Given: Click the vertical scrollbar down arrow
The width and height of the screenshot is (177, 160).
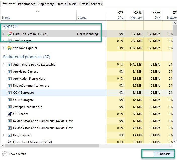Looking at the screenshot, I should pos(175,141).
